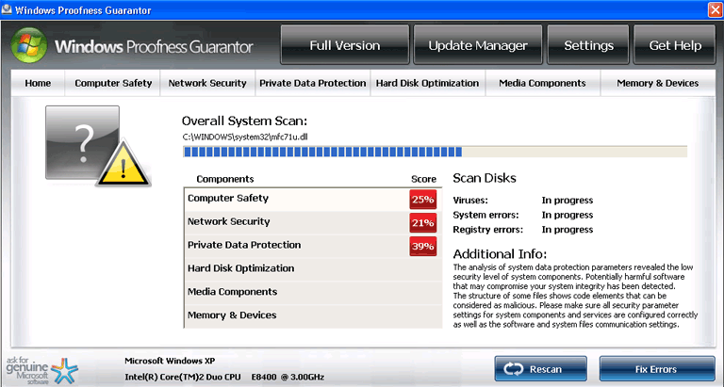Click the 21% Network Security score badge
The height and width of the screenshot is (387, 724).
pyautogui.click(x=422, y=223)
